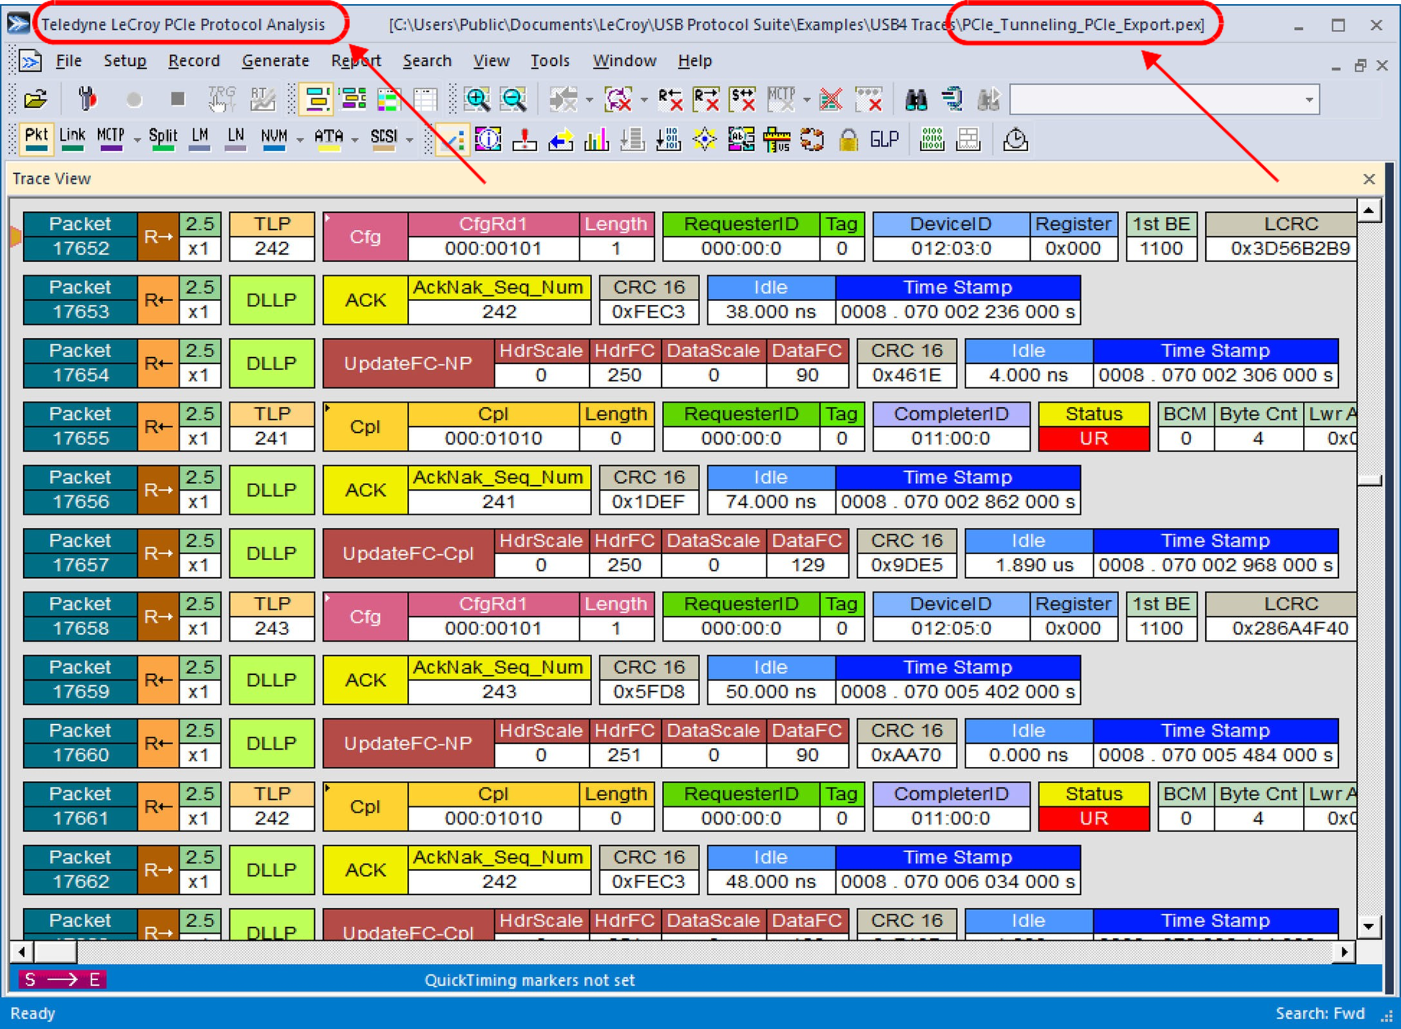This screenshot has width=1401, height=1029.
Task: Expand the NVM level dropdown arrow
Action: [299, 141]
